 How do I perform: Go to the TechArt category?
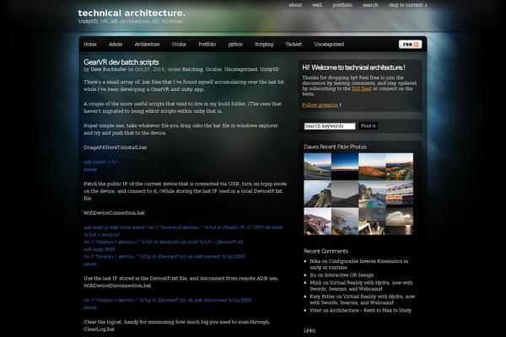coord(293,44)
